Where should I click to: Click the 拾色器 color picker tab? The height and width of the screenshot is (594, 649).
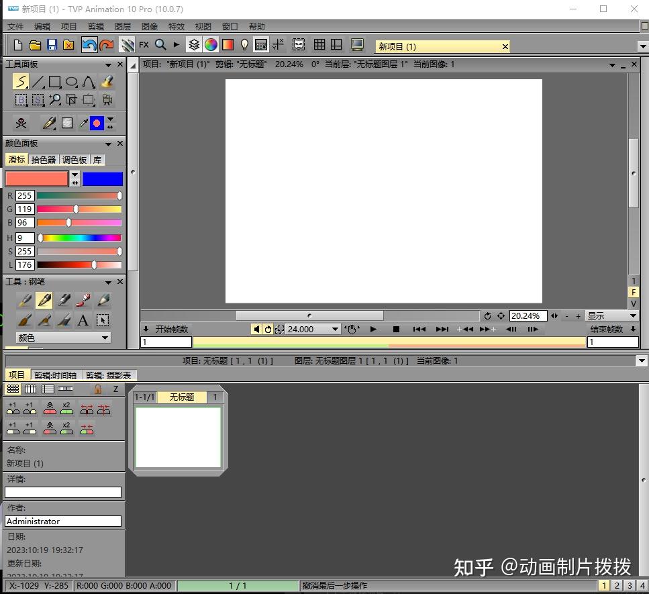click(x=44, y=160)
